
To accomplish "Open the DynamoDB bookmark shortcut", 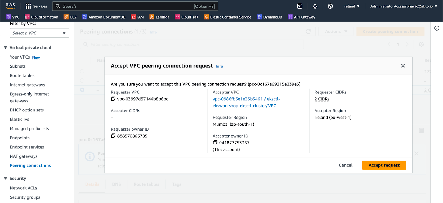I will [269, 17].
